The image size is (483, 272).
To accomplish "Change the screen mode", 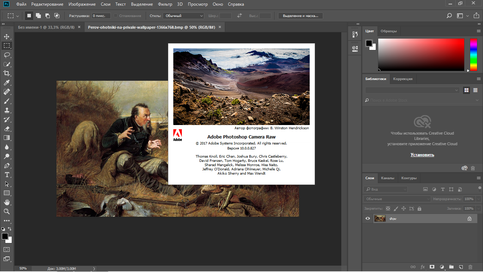I will point(7,259).
